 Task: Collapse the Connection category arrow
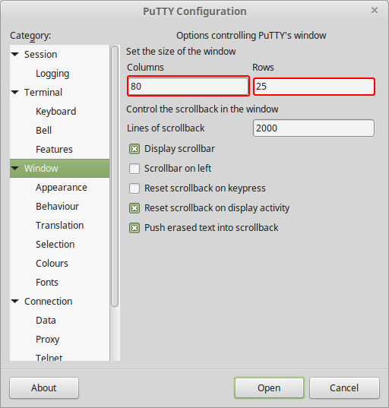(15, 302)
